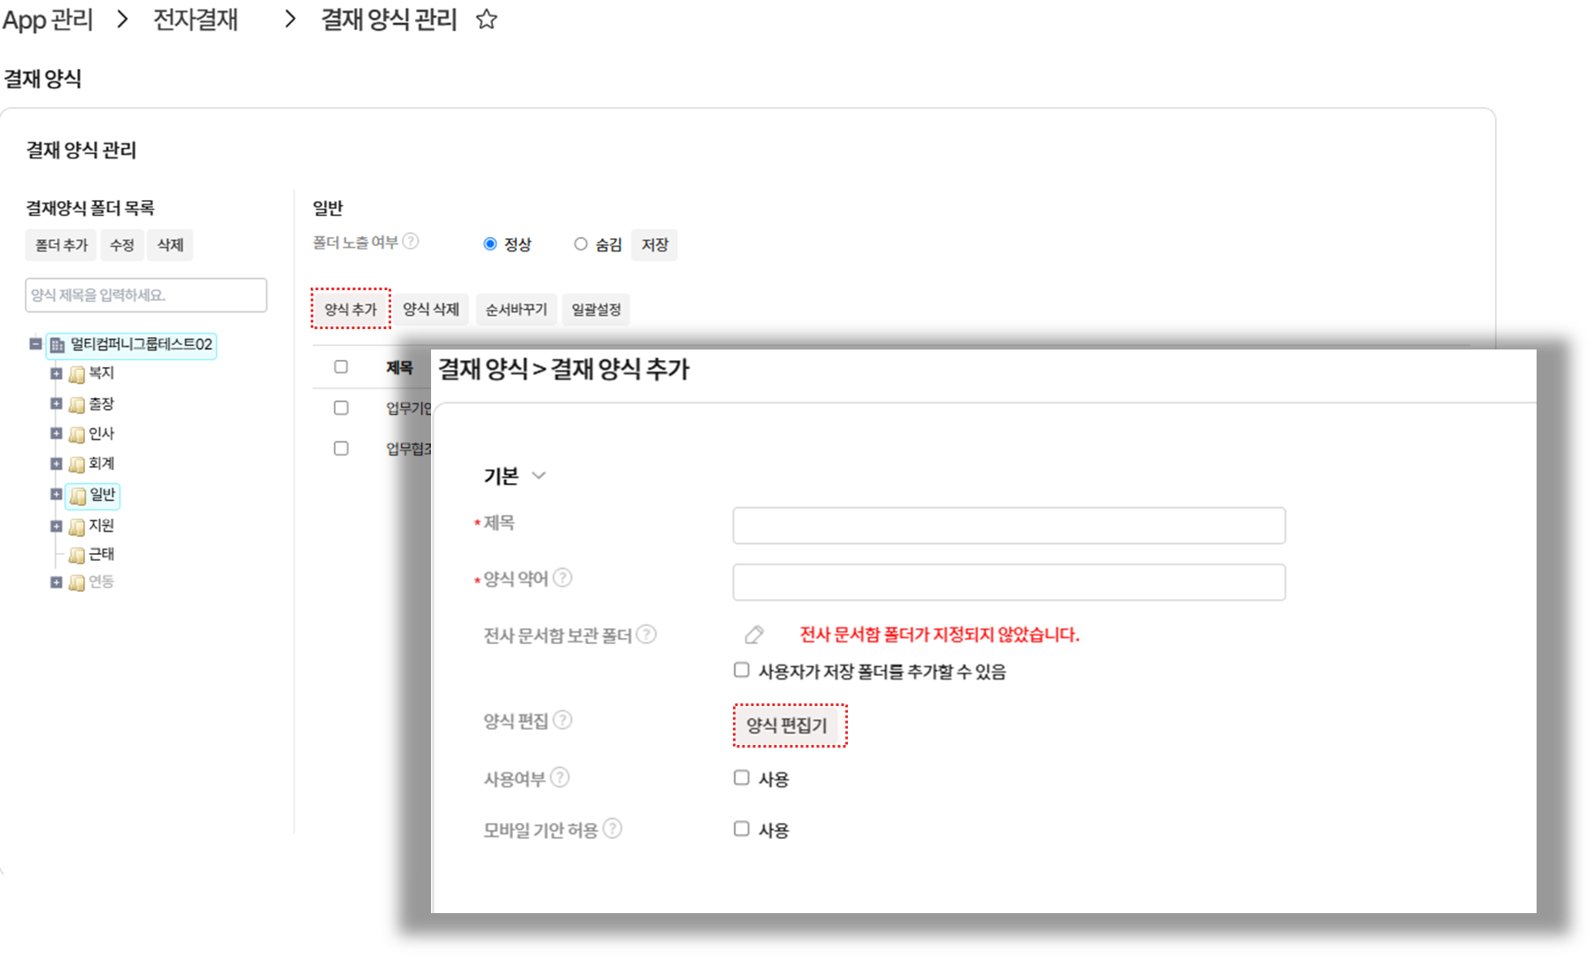Collapse the 멀티컴퍼니그룹테스트02 root node
The width and height of the screenshot is (1595, 960).
(35, 344)
